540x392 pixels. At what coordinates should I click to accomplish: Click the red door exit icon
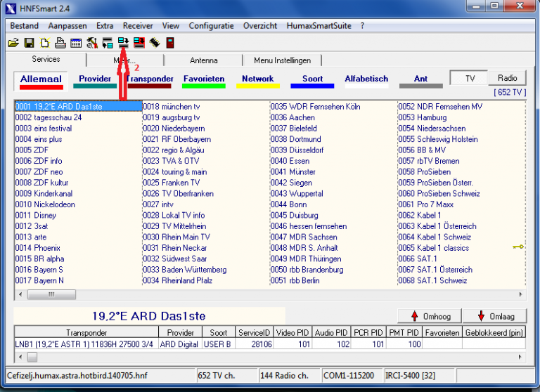(x=169, y=43)
